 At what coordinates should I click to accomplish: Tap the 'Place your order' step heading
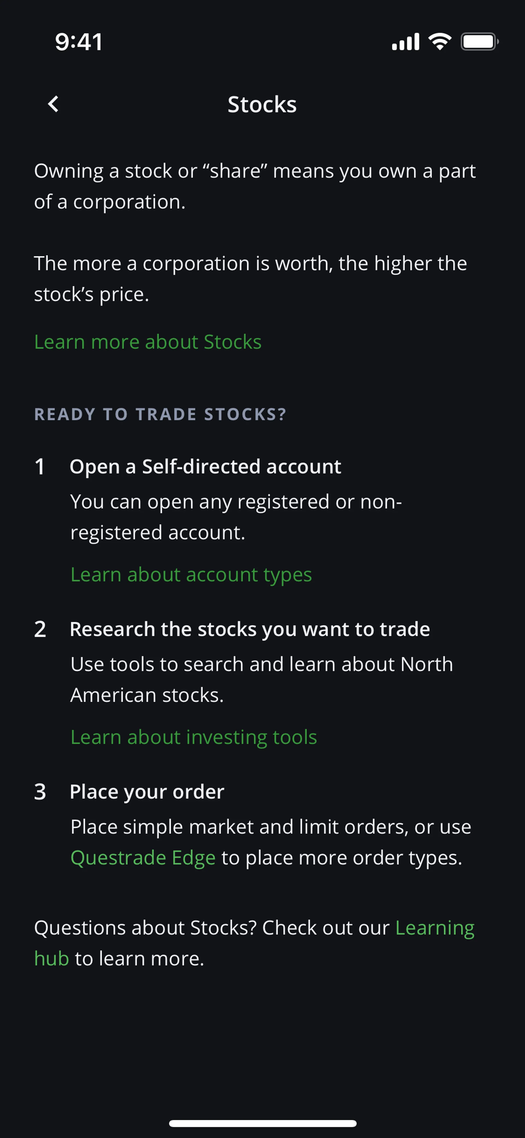(x=147, y=792)
